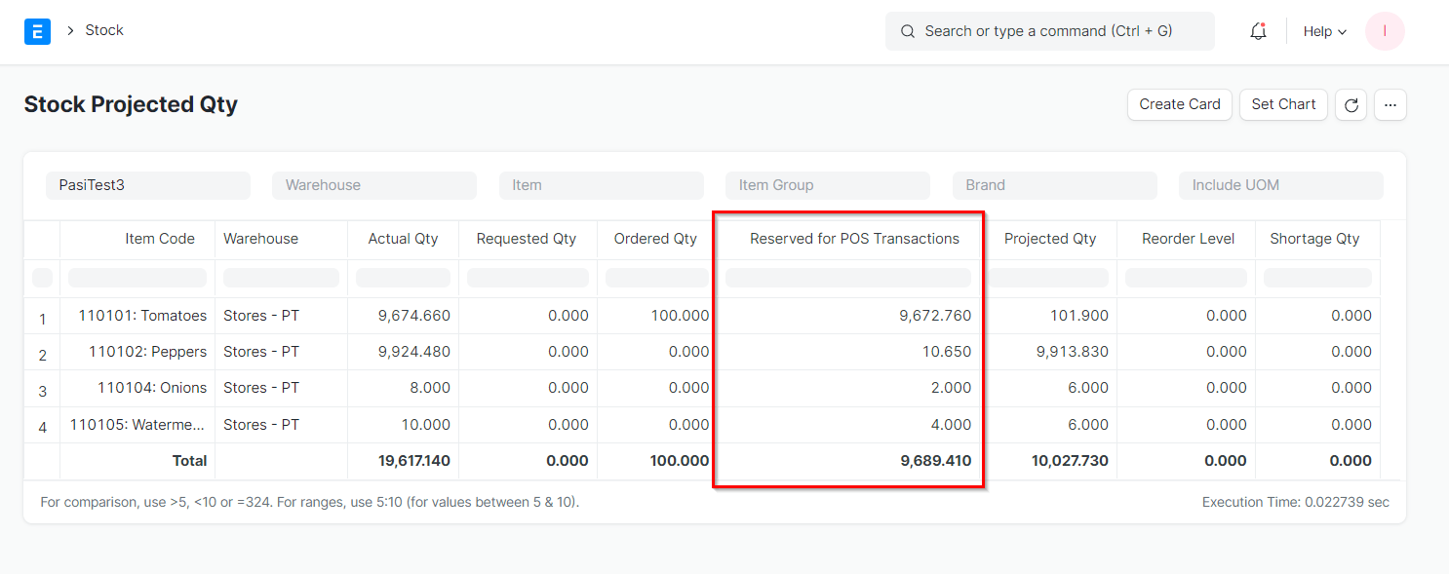The height and width of the screenshot is (574, 1449).
Task: Open the notifications bell
Action: click(1257, 30)
